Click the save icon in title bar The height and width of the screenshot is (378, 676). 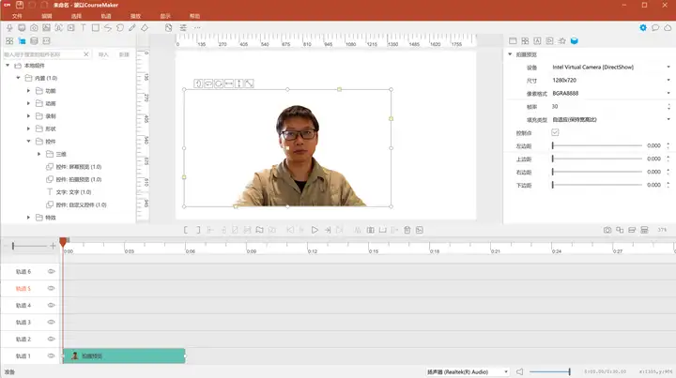pyautogui.click(x=20, y=6)
